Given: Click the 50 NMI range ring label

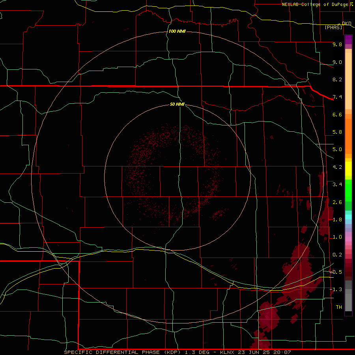Looking at the screenshot, I should coord(177,104).
